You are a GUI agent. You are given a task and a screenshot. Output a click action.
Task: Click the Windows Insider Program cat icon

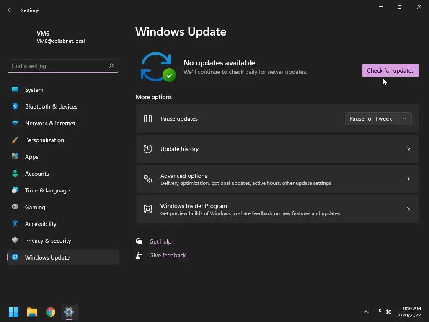click(148, 209)
